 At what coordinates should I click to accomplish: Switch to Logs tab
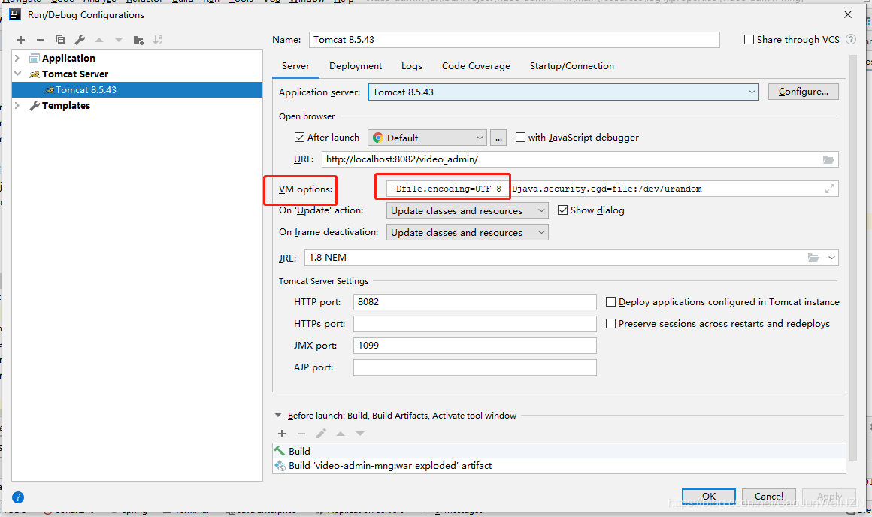(411, 66)
